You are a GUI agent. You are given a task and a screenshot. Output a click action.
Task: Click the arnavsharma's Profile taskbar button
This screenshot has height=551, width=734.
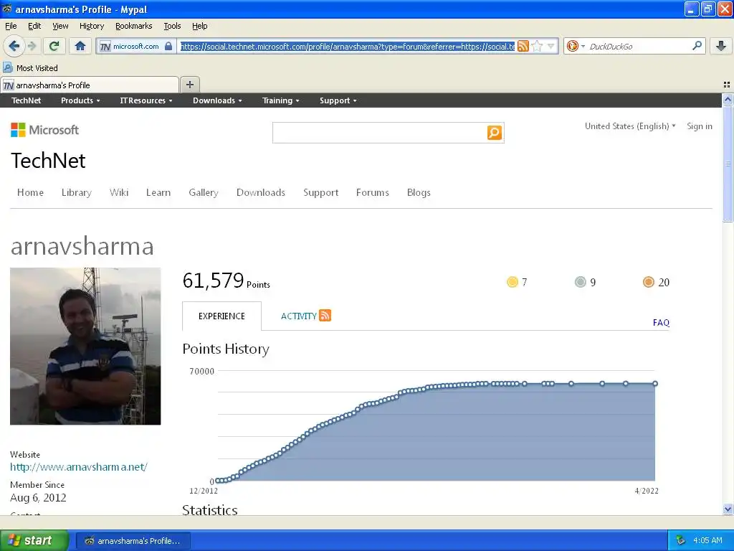tap(133, 541)
